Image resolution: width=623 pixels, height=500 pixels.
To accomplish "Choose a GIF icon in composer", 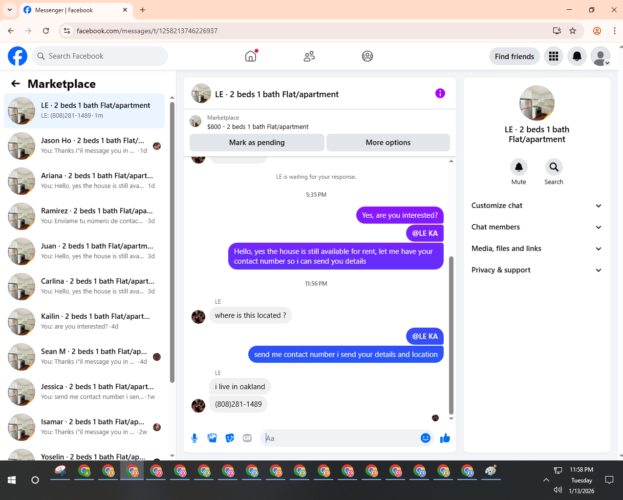I will click(247, 438).
